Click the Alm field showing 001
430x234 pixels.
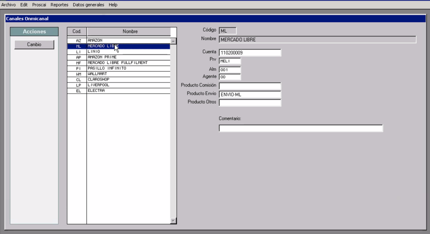(230, 70)
